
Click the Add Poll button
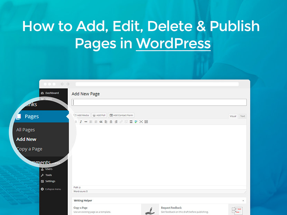tap(99, 115)
